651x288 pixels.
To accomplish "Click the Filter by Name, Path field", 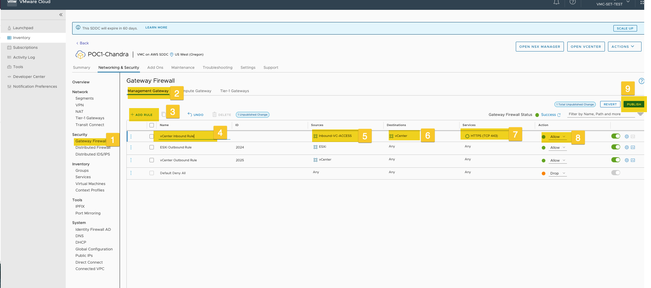I will click(x=601, y=114).
